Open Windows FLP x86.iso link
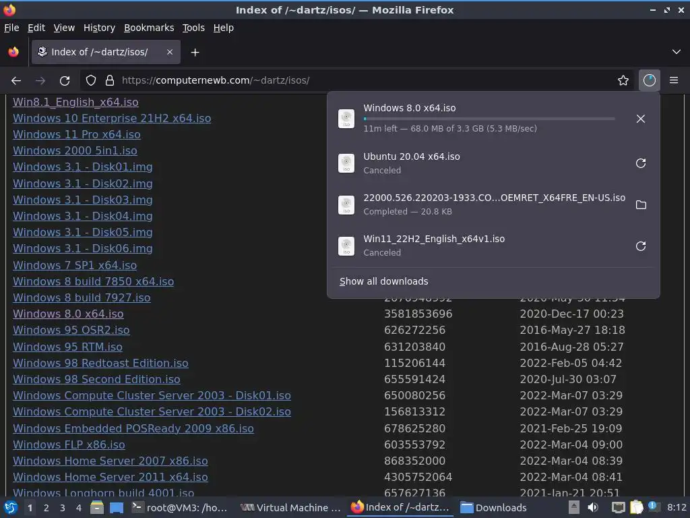Viewport: 690px width, 518px height. [69, 445]
